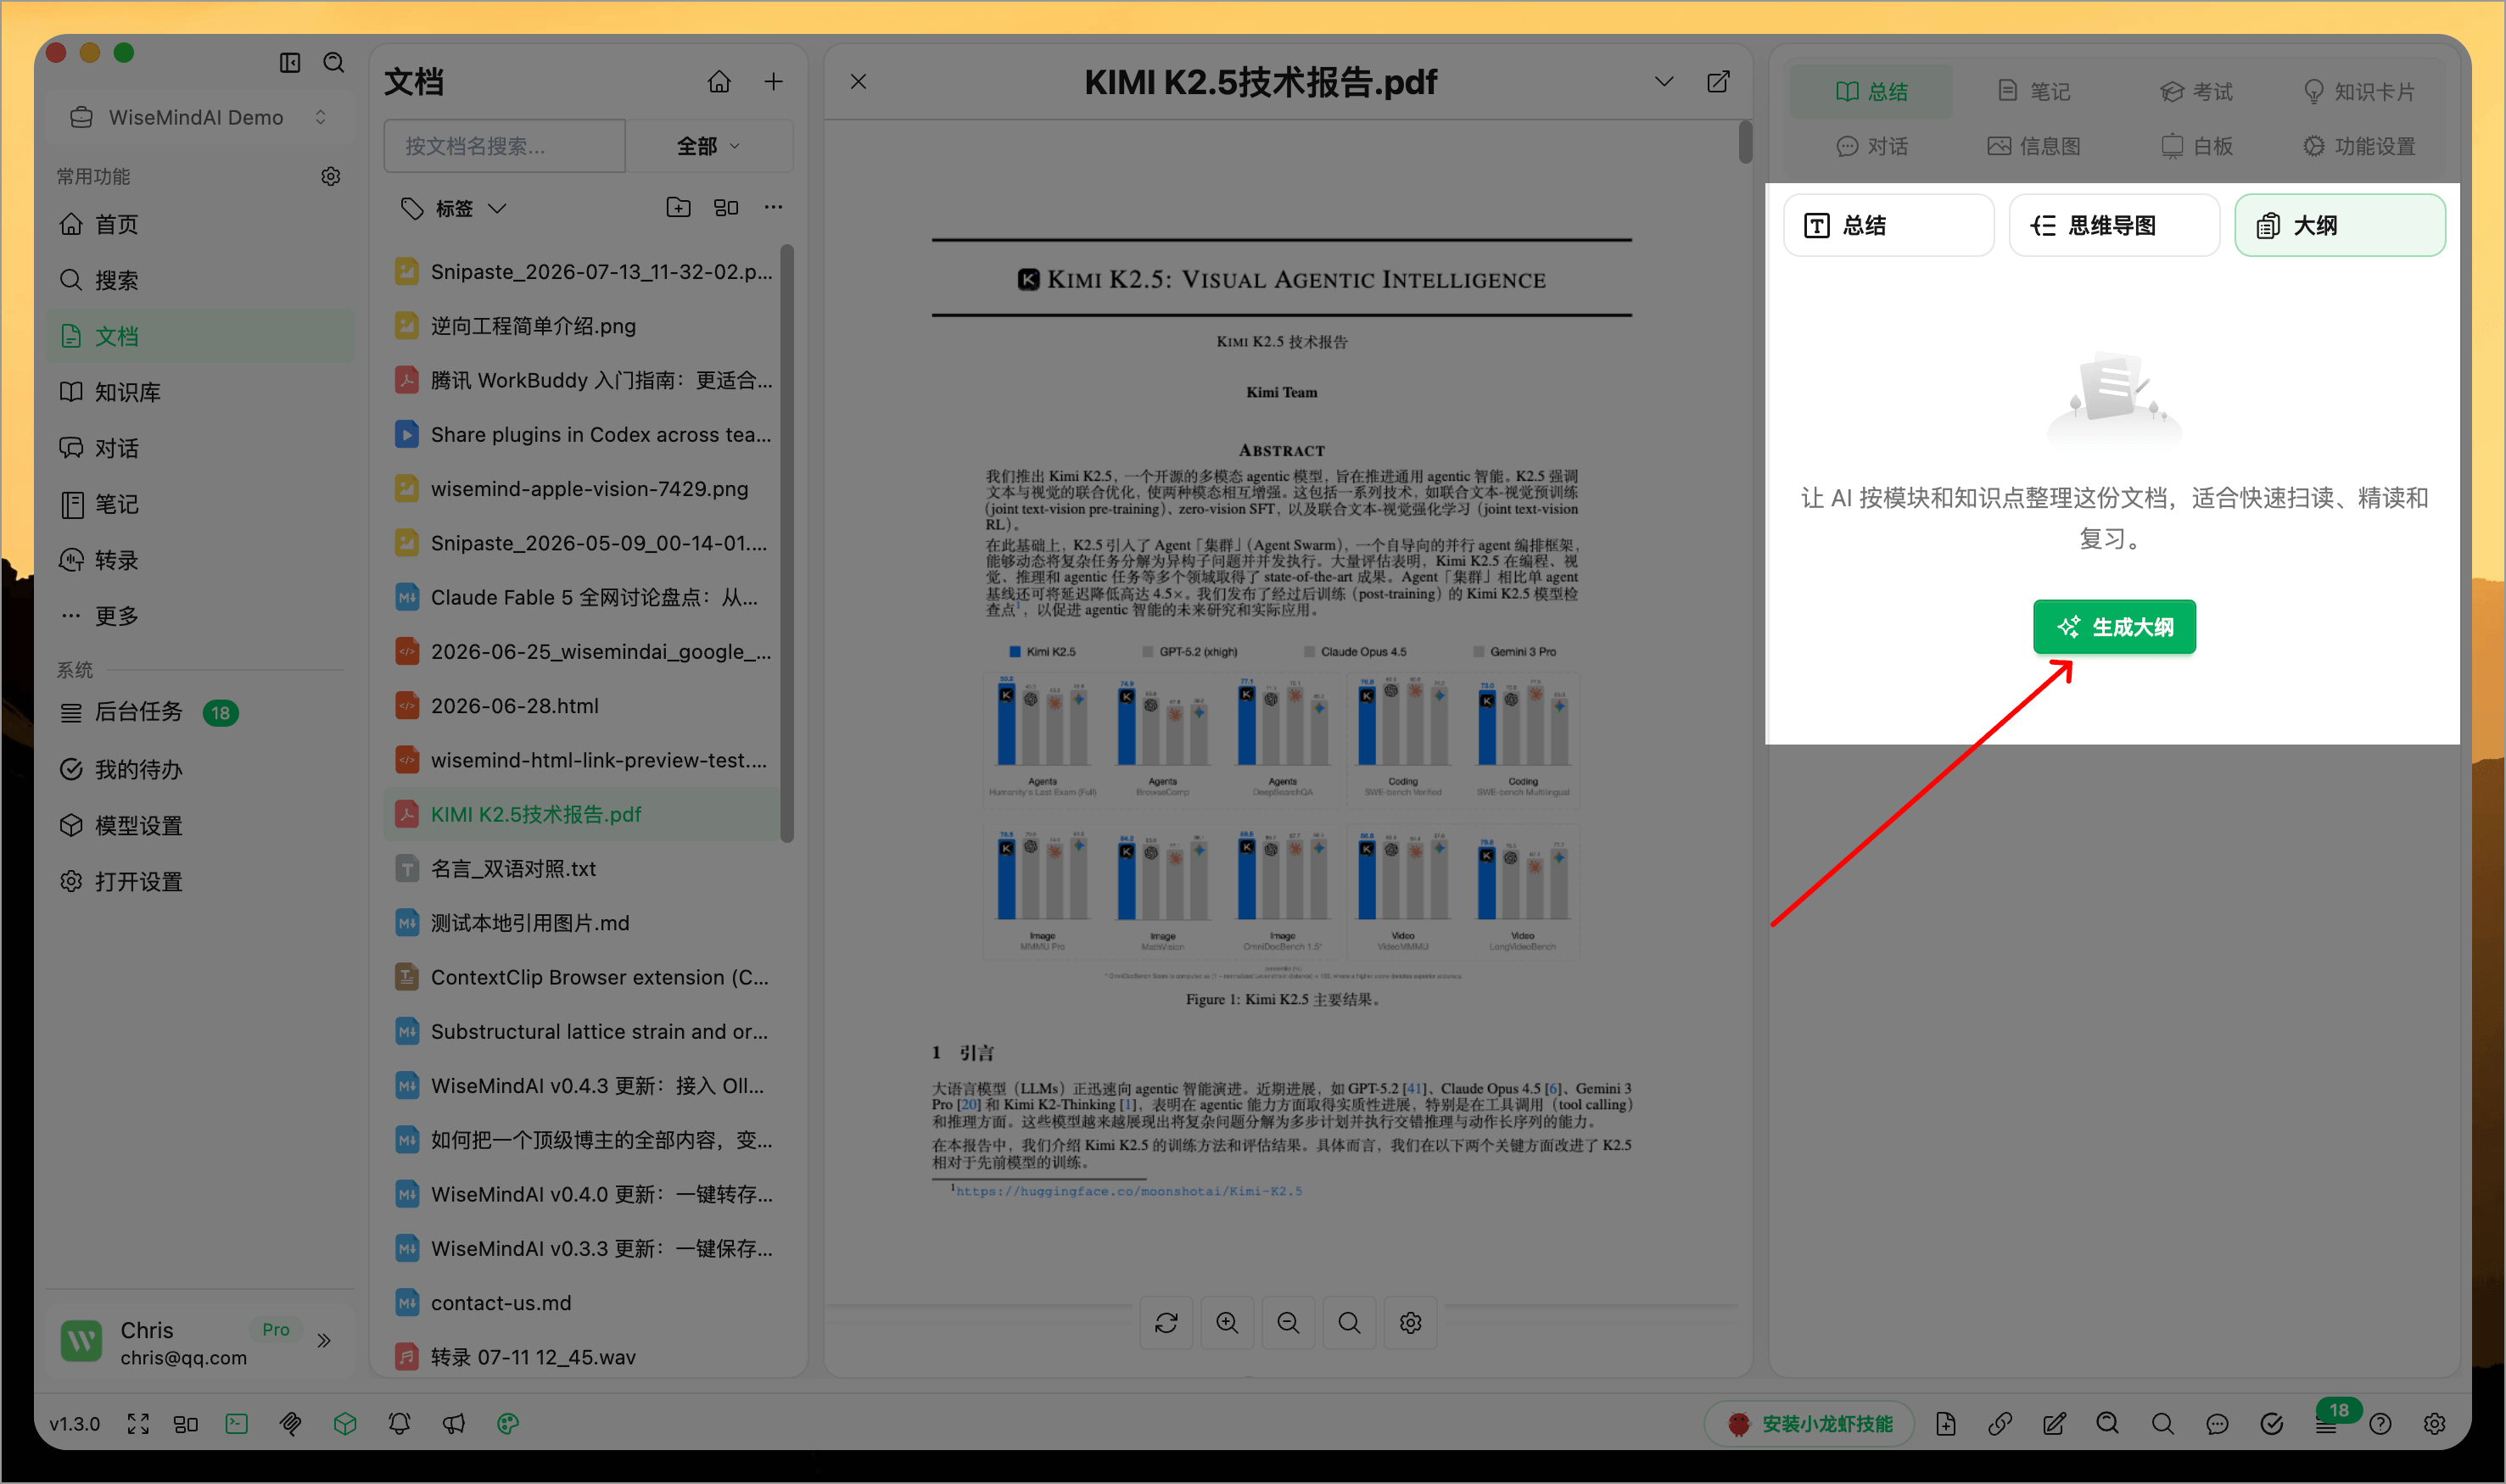Screen dimensions: 2506x1484
Task: Select the 思维导图 sub-tab
Action: click(2114, 225)
